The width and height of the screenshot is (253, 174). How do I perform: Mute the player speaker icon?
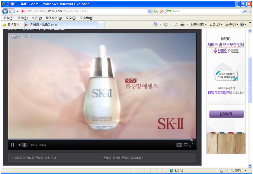[20, 145]
